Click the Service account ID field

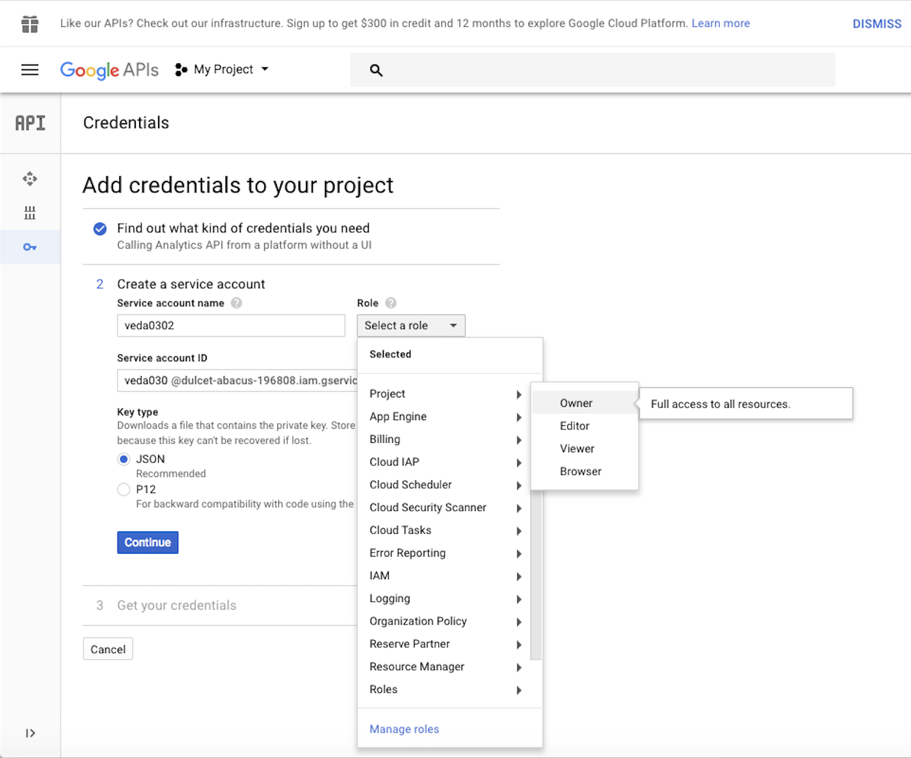click(237, 380)
